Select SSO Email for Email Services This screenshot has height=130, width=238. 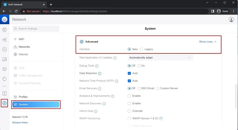[x=139, y=88]
